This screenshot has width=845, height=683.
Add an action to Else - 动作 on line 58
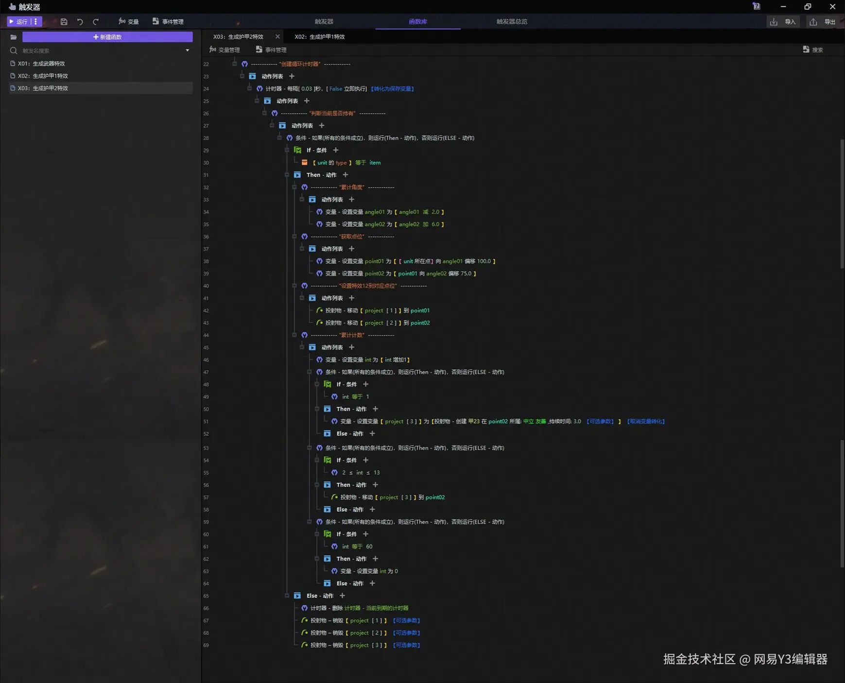372,510
